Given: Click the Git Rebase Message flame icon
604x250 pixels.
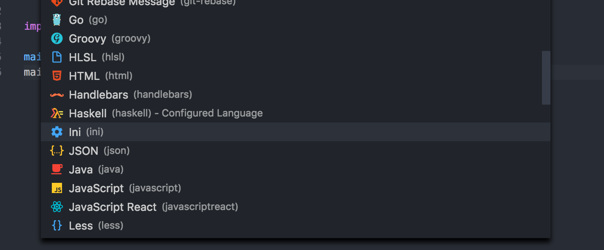Looking at the screenshot, I should 56,3.
